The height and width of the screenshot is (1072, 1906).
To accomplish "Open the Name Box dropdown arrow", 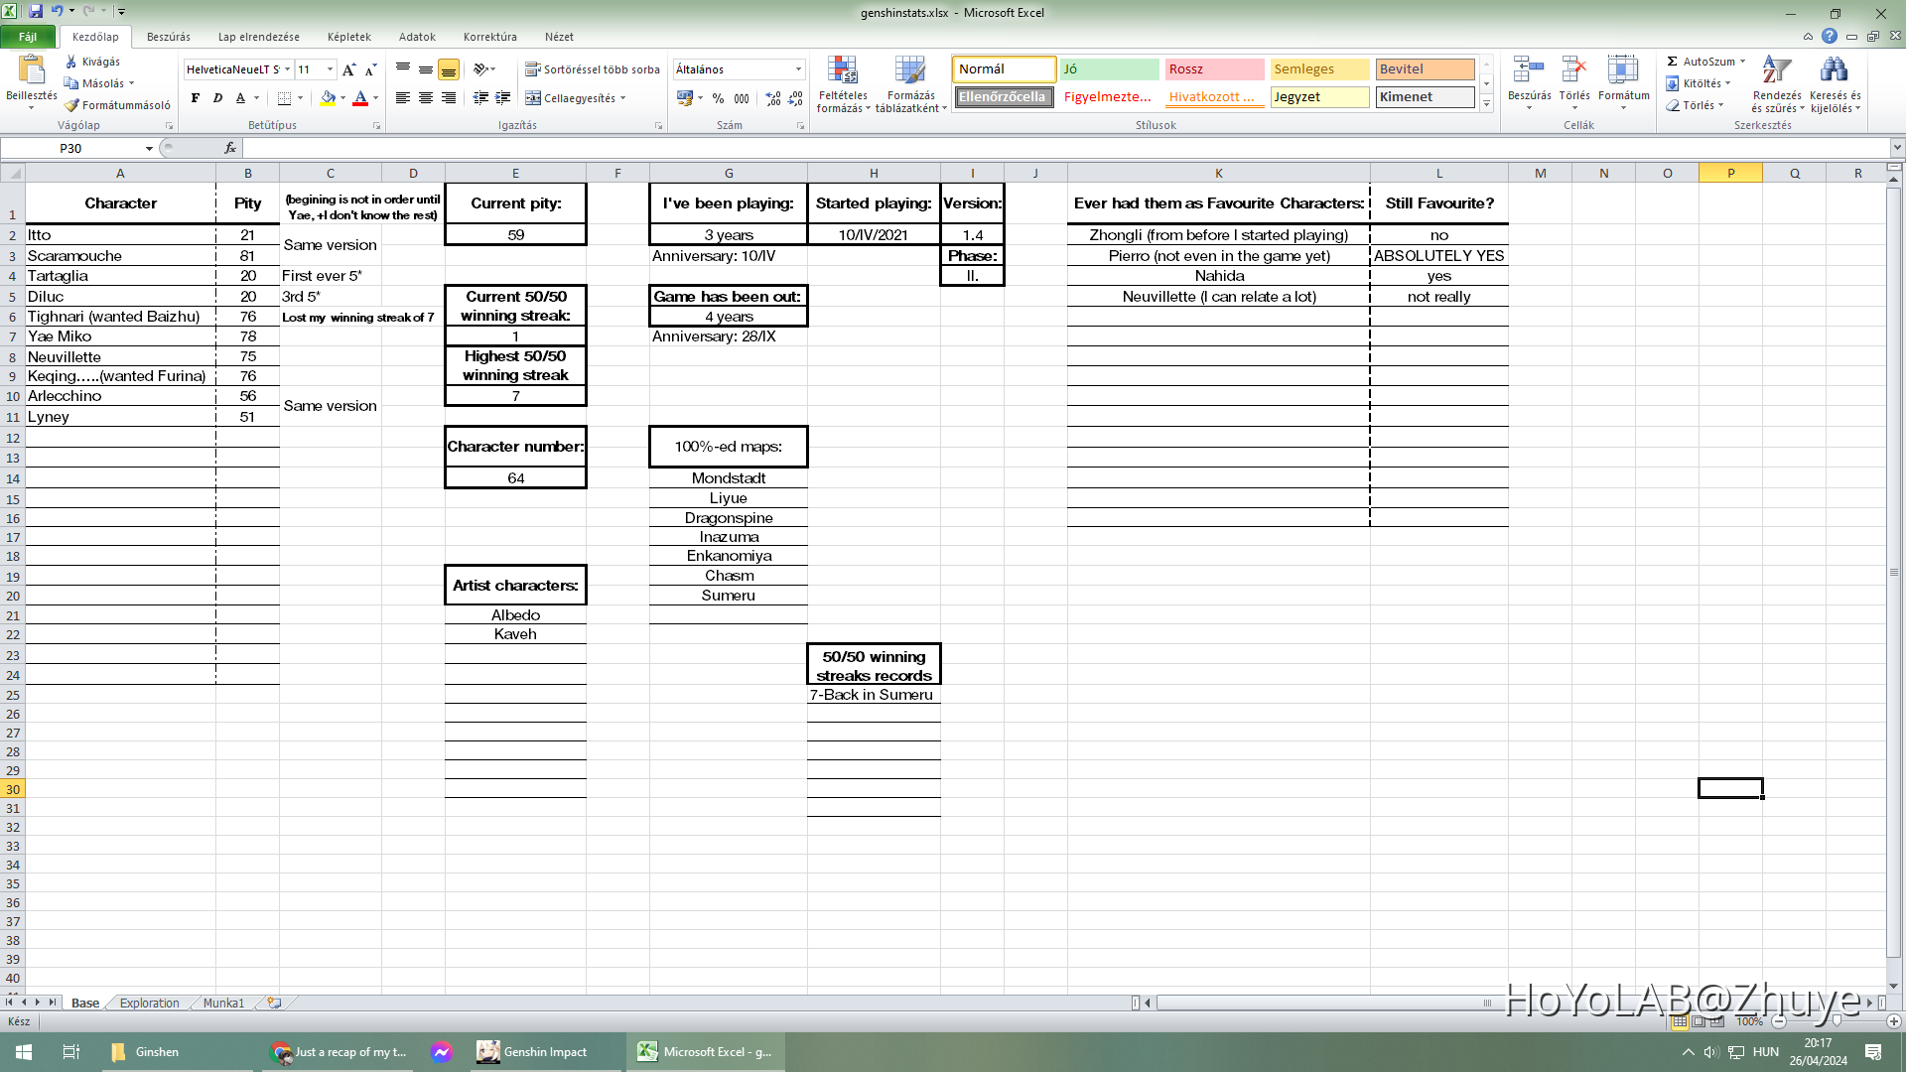I will pos(149,149).
